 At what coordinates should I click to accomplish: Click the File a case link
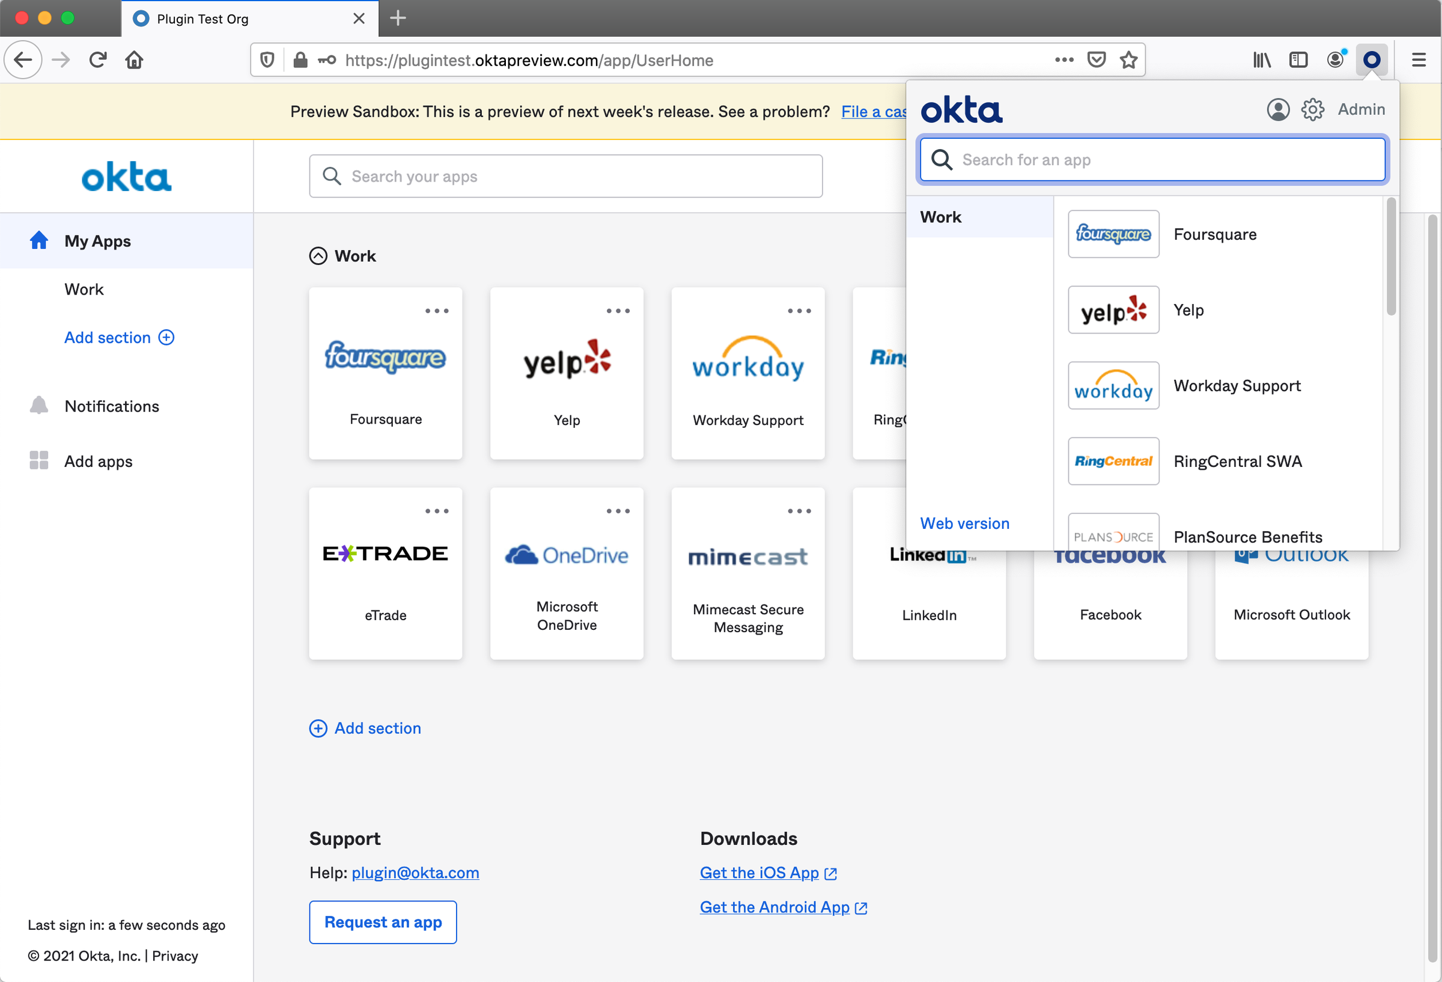coord(874,112)
